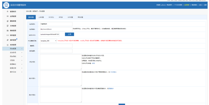Viewport: 209px width, 105px height.
Task: Click the blue 上传 upload button
Action: (69, 34)
